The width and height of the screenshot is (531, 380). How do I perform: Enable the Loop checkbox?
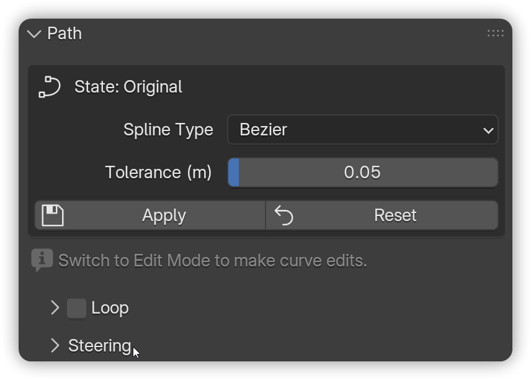(x=76, y=309)
